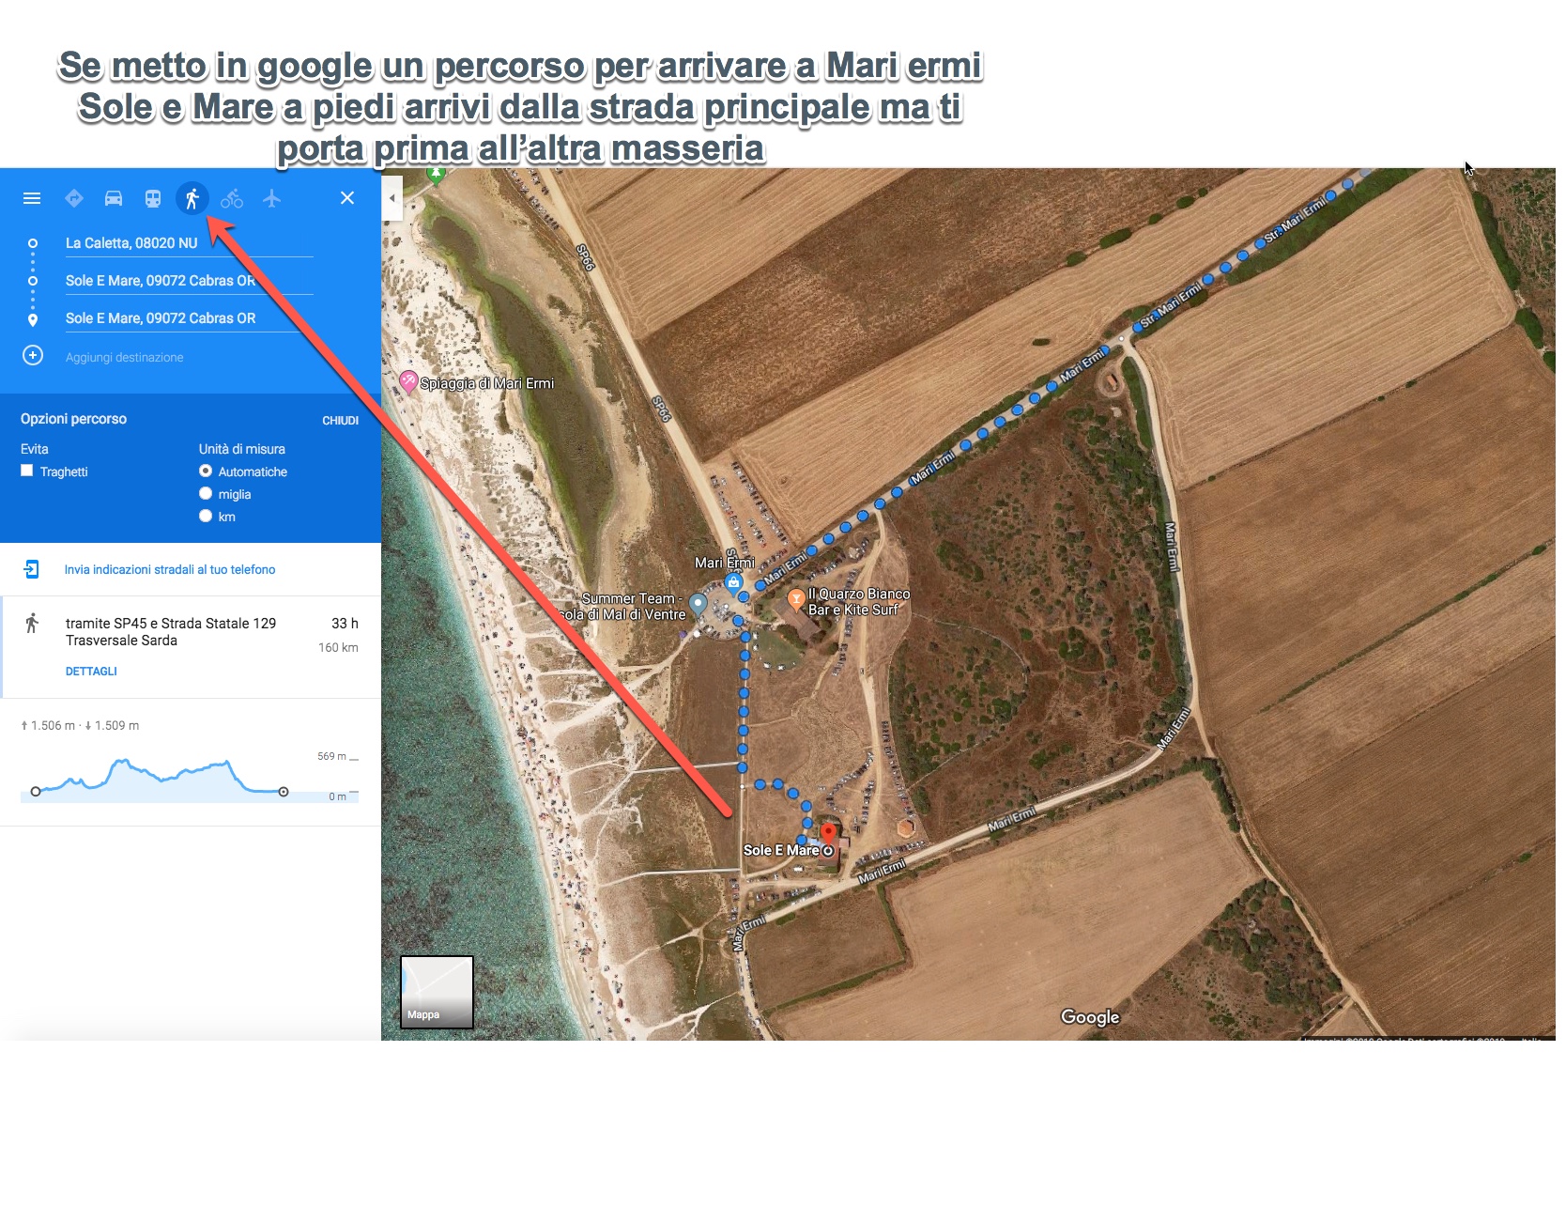Click Summer Team grey map pin
Viewport: 1566px width, 1221px height.
click(698, 603)
